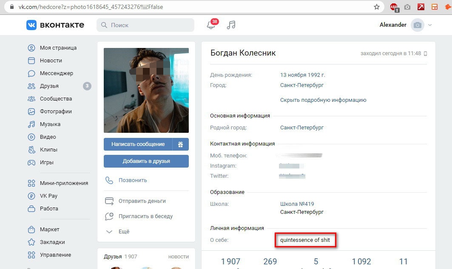
Task: Click the Клипы sidebar icon
Action: coord(31,150)
